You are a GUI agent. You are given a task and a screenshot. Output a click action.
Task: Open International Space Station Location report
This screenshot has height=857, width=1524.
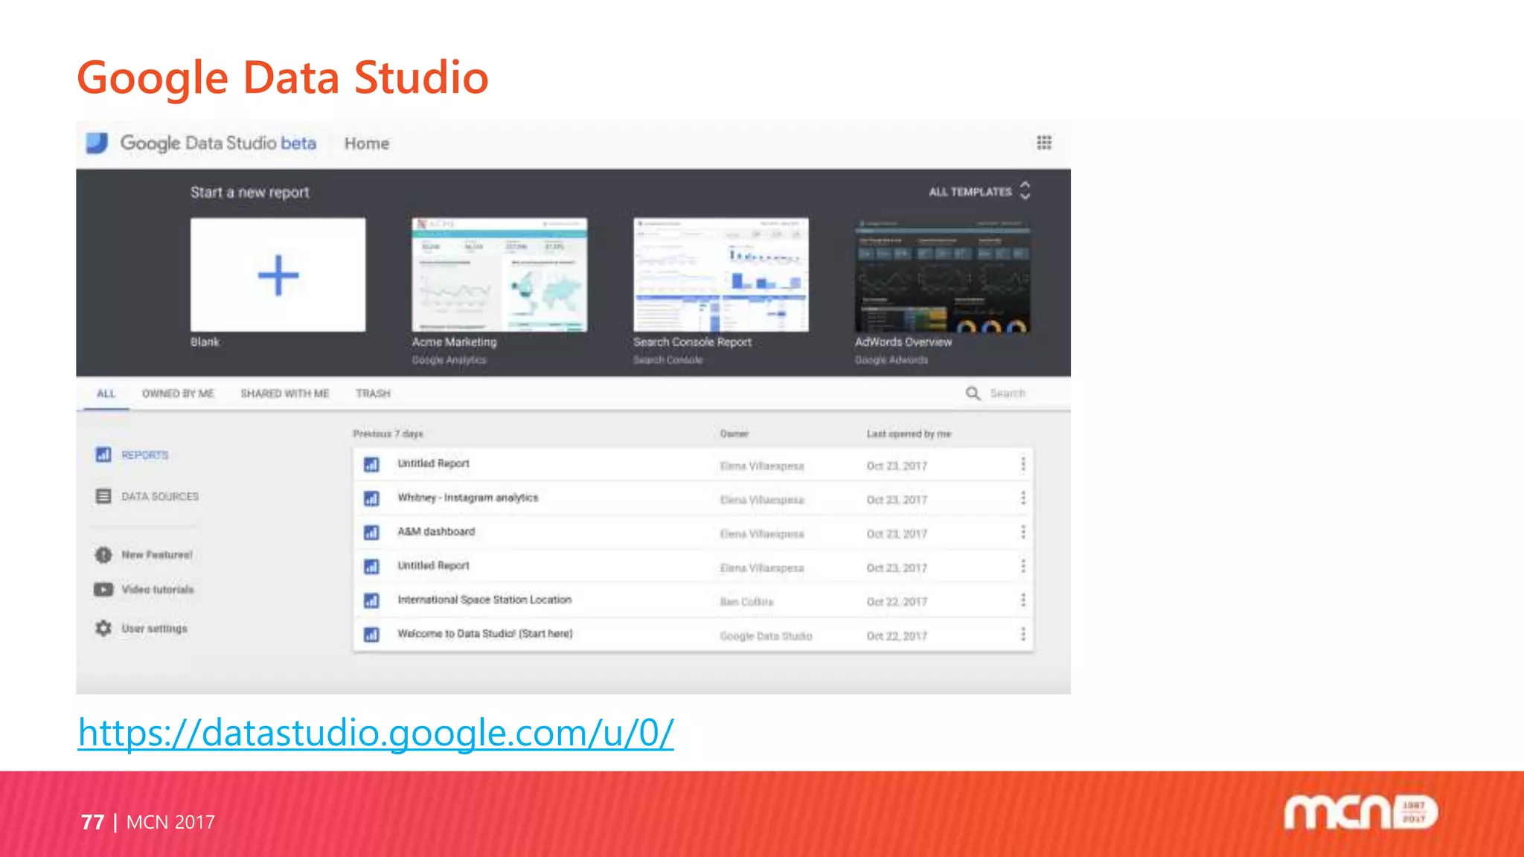[x=484, y=600]
